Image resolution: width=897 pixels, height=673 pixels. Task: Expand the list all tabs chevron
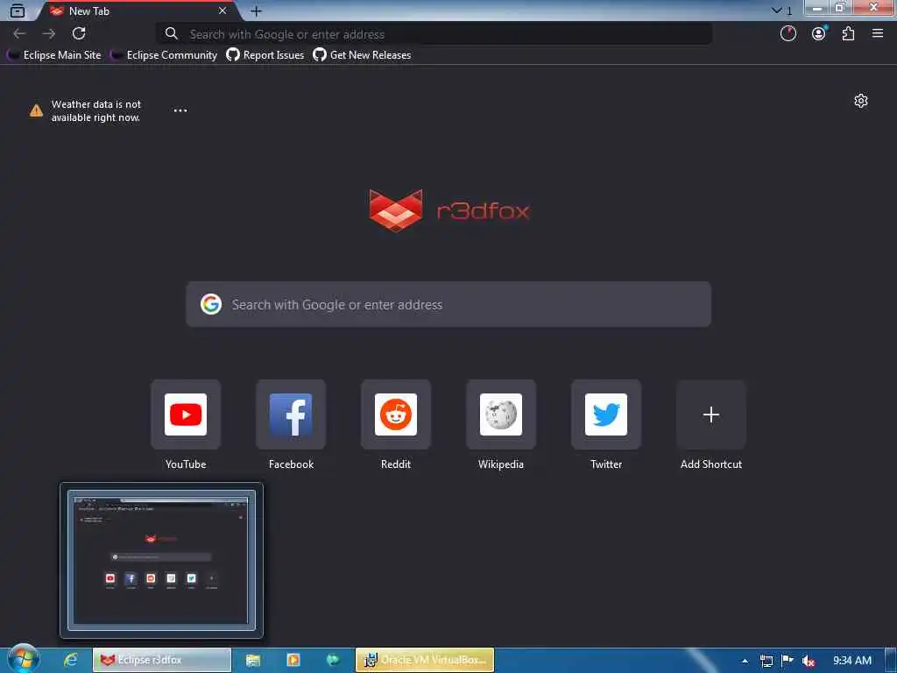(x=776, y=11)
